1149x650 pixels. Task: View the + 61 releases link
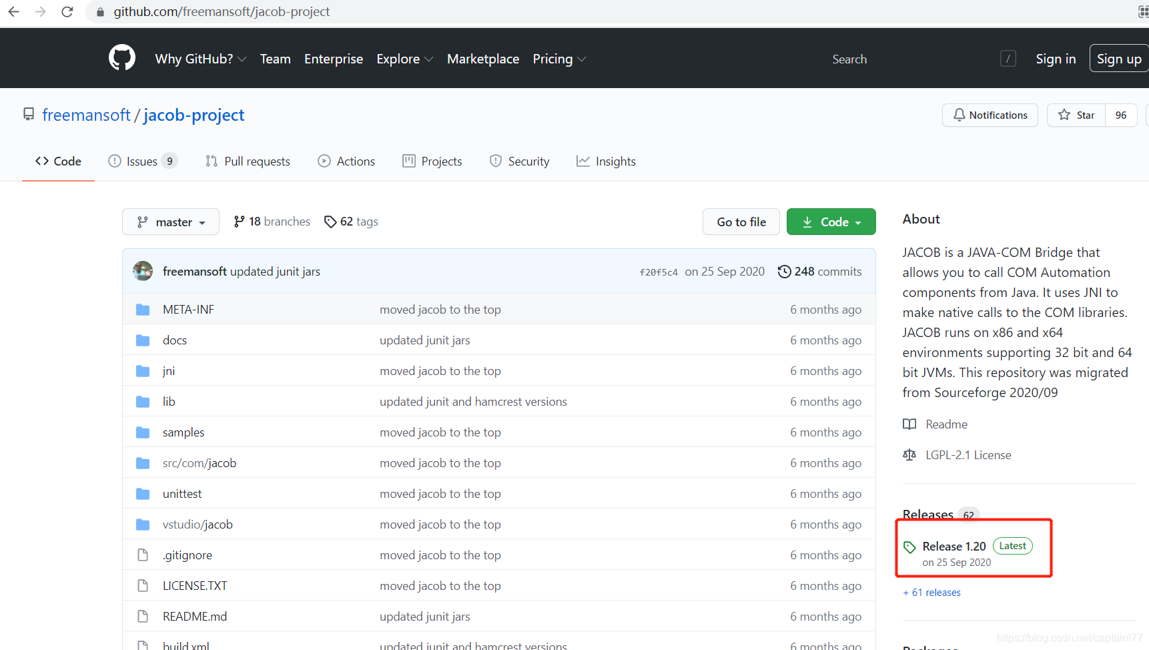[932, 593]
